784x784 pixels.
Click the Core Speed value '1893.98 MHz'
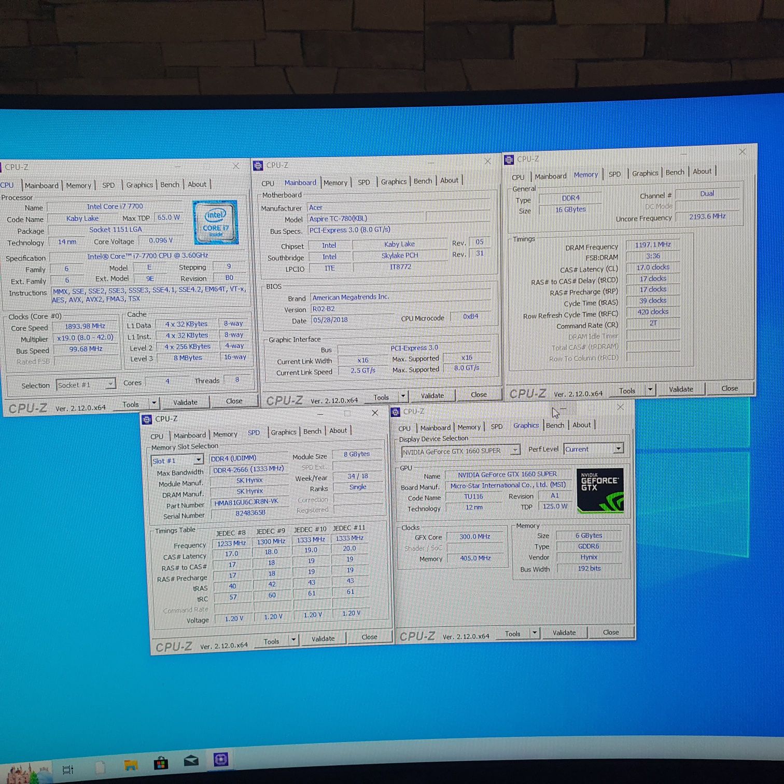click(x=85, y=326)
